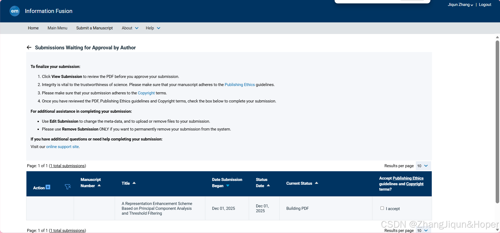The width and height of the screenshot is (500, 233).
Task: Sort by Date Submission Began arrow
Action: tap(228, 186)
